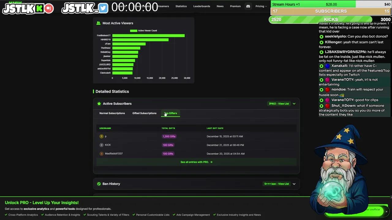This screenshot has height=220, width=392.
Task: Click the JUICEL0RD username label in chart
Action: (x=105, y=65)
